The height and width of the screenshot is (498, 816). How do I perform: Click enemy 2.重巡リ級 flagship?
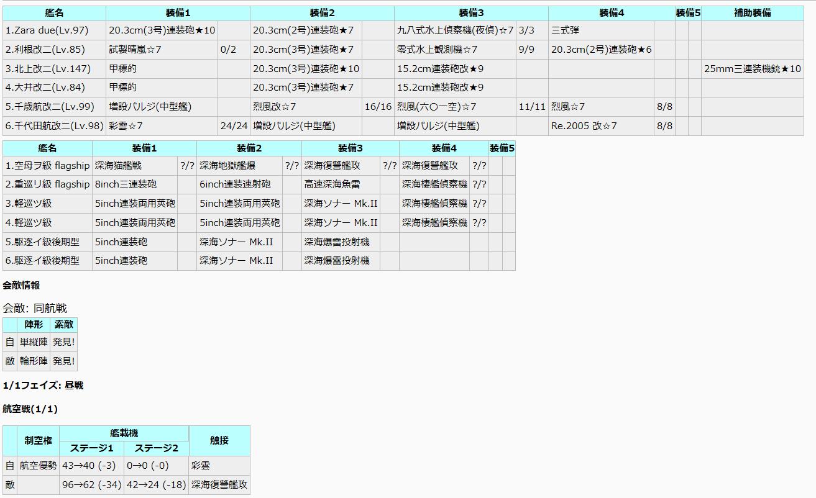[47, 184]
